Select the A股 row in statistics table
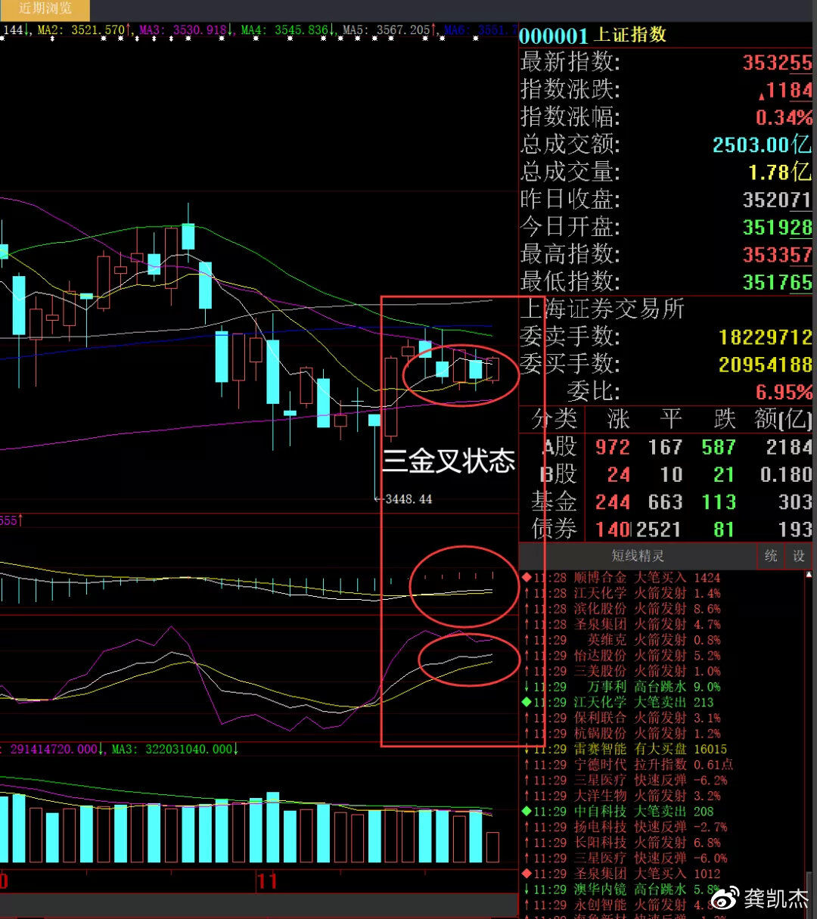The image size is (817, 919). tap(560, 447)
